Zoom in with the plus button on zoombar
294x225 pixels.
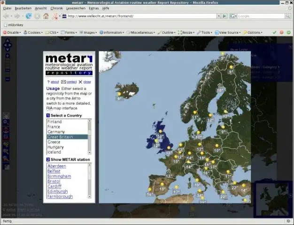tap(8, 56)
